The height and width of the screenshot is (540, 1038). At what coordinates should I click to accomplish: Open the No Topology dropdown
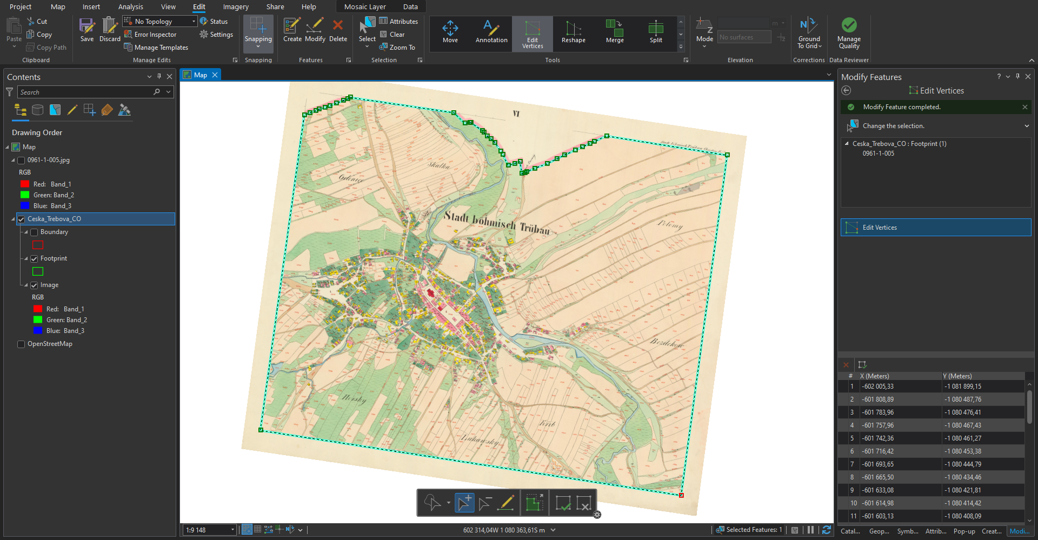click(x=194, y=22)
